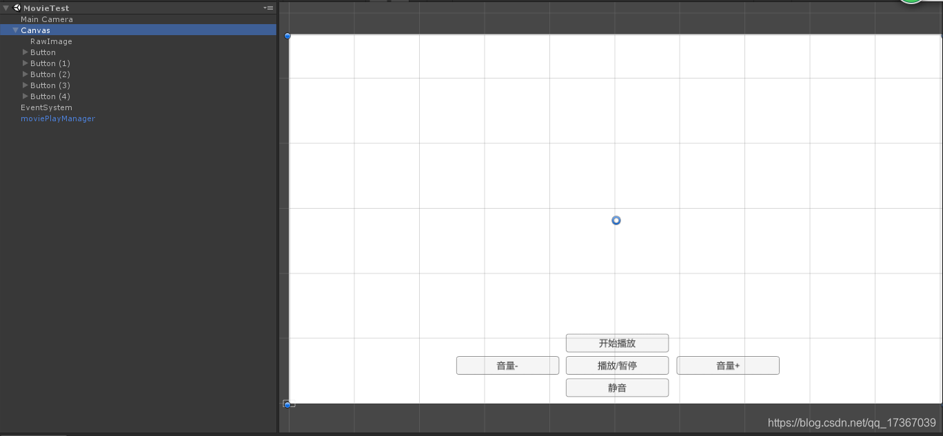Select the moviePlayManager object
Image resolution: width=943 pixels, height=436 pixels.
[x=58, y=118]
